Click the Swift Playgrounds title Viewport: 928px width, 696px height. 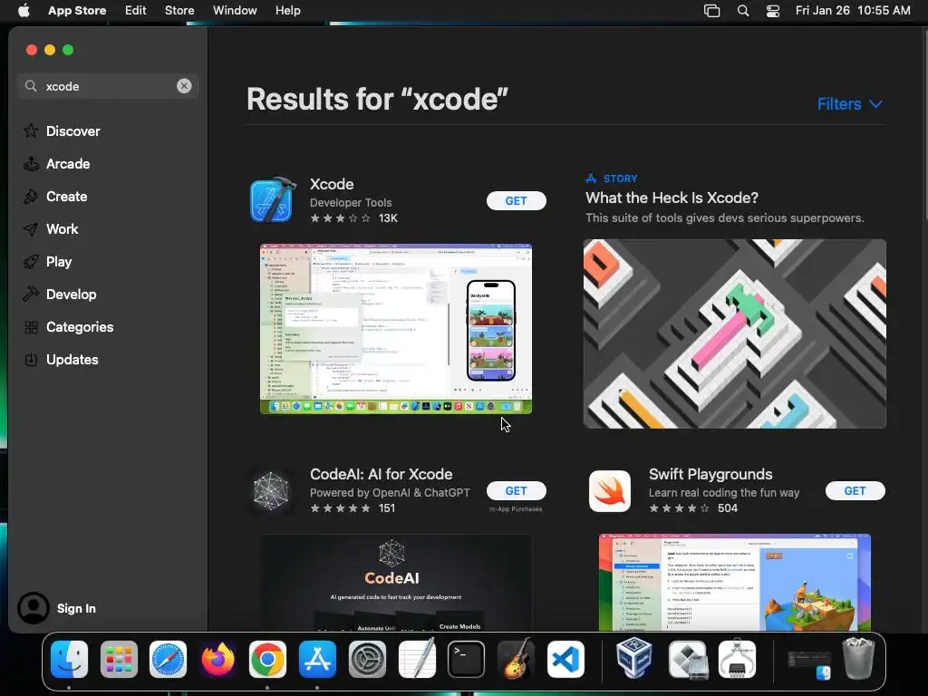pyautogui.click(x=710, y=474)
